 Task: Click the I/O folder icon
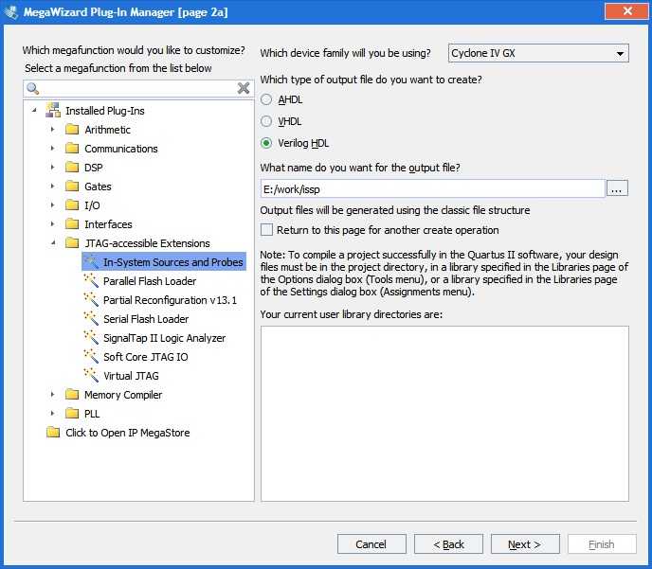[x=72, y=205]
